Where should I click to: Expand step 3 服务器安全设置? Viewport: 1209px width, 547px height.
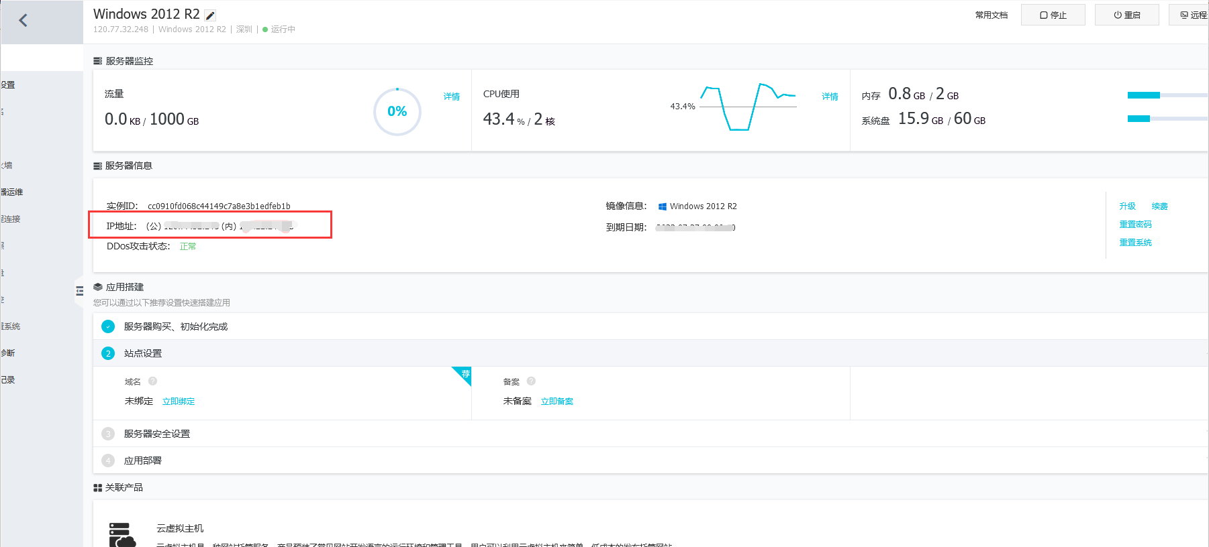(x=650, y=434)
